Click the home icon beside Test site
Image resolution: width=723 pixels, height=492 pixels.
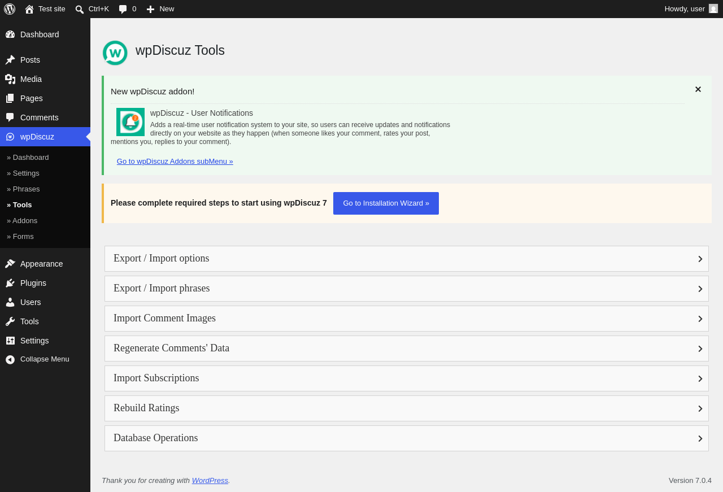tap(29, 9)
